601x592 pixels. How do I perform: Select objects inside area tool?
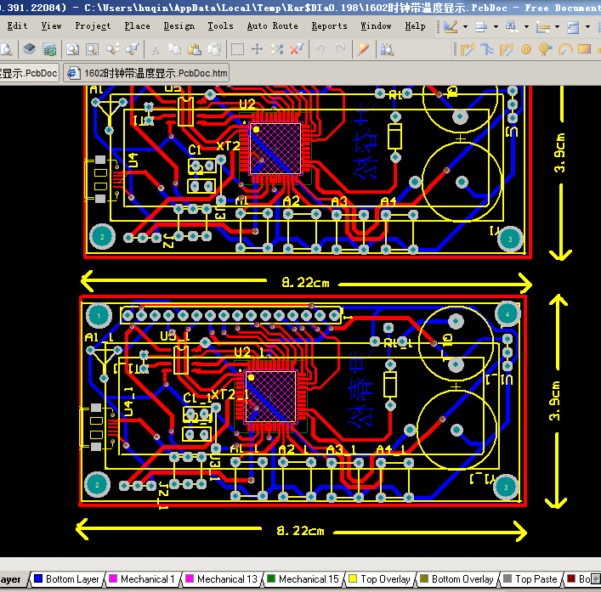point(238,49)
